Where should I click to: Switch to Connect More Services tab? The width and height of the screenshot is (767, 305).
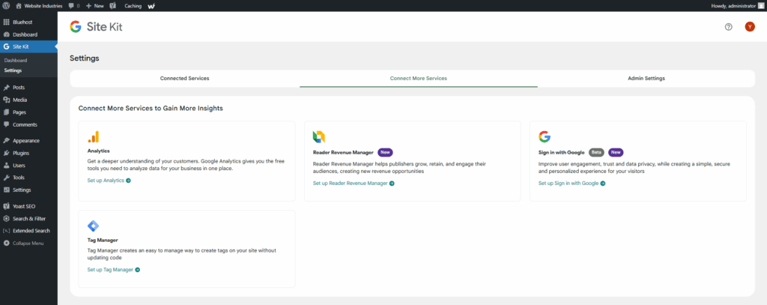(418, 79)
